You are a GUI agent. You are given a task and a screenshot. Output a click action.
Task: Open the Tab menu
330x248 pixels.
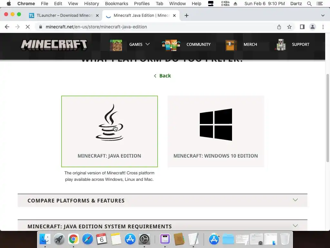pos(159,4)
